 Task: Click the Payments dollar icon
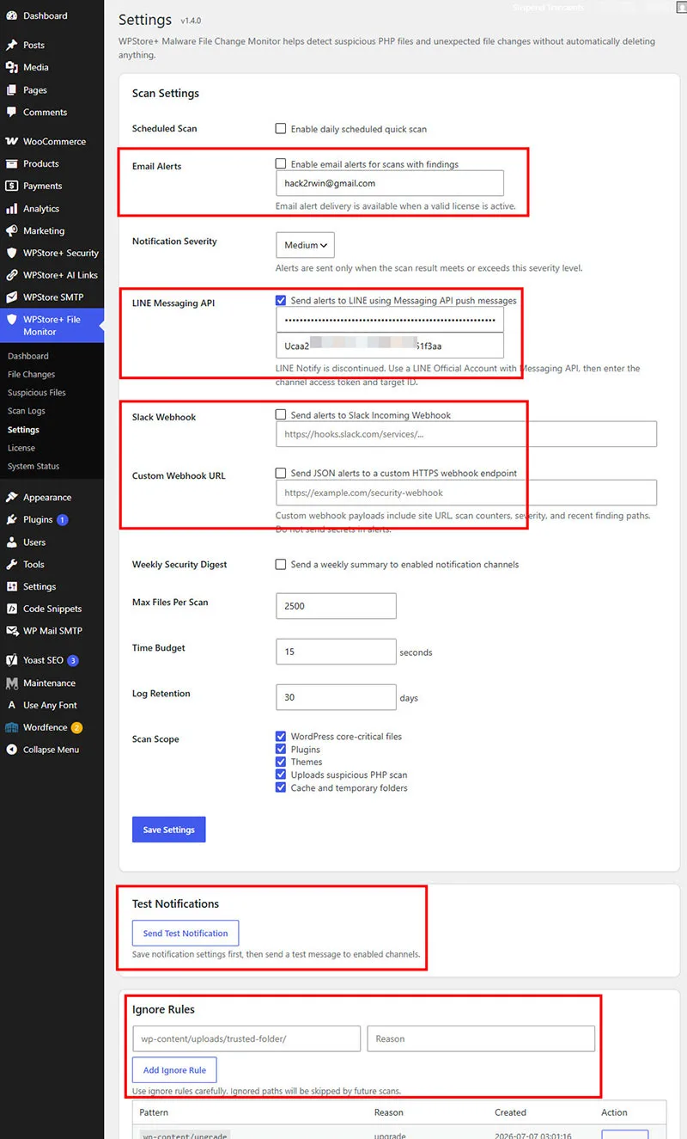[11, 186]
